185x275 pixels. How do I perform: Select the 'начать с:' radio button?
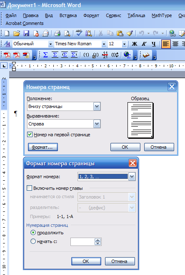(x=33, y=241)
